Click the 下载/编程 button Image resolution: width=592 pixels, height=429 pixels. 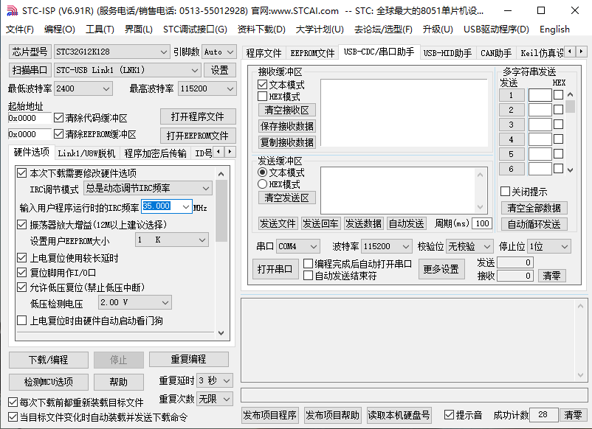[x=48, y=360]
